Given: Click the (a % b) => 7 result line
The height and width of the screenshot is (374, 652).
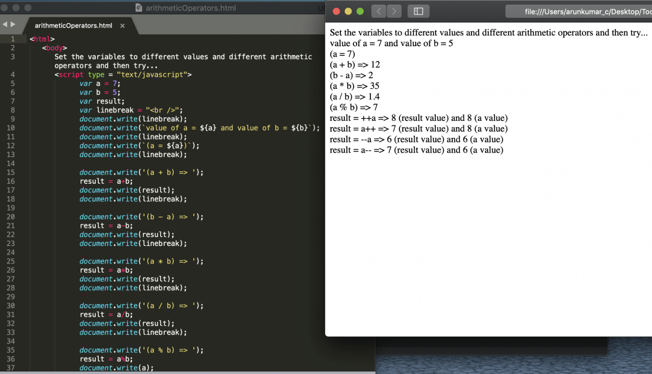Looking at the screenshot, I should pyautogui.click(x=353, y=107).
